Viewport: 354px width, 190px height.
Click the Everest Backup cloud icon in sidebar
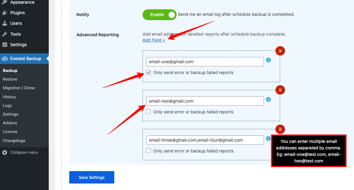[x=5, y=59]
